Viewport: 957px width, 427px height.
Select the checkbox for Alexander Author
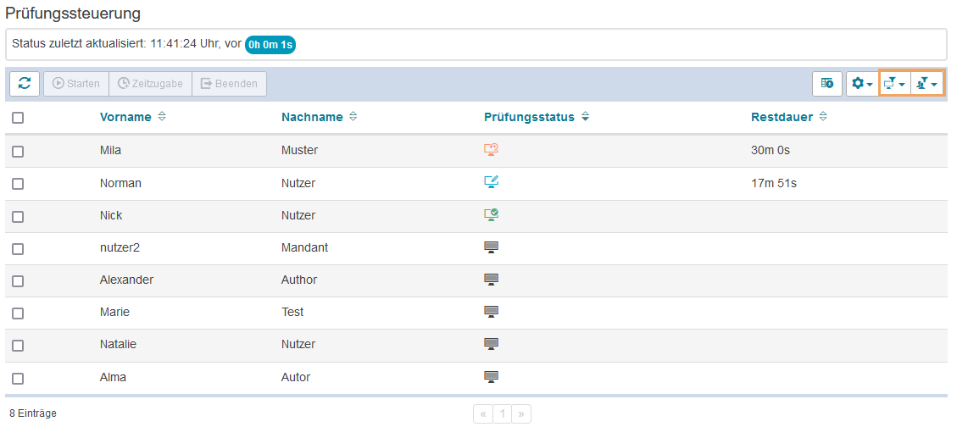(x=18, y=281)
